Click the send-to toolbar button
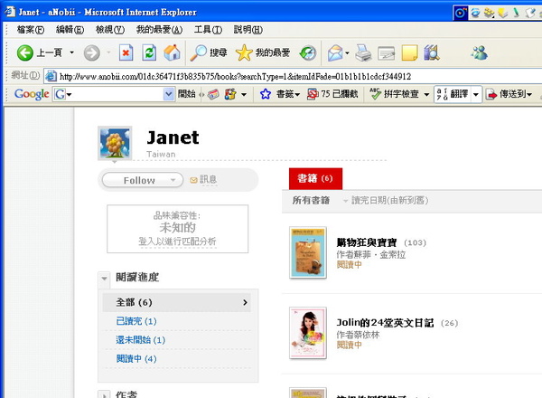The image size is (542, 398). click(x=509, y=94)
